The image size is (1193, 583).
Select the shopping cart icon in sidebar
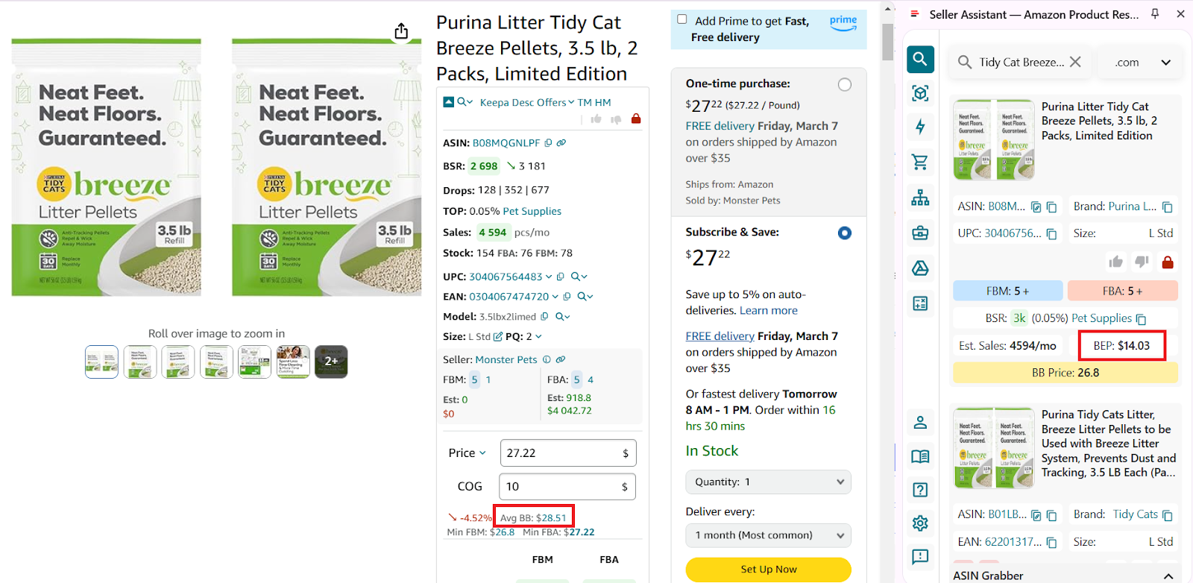[920, 163]
